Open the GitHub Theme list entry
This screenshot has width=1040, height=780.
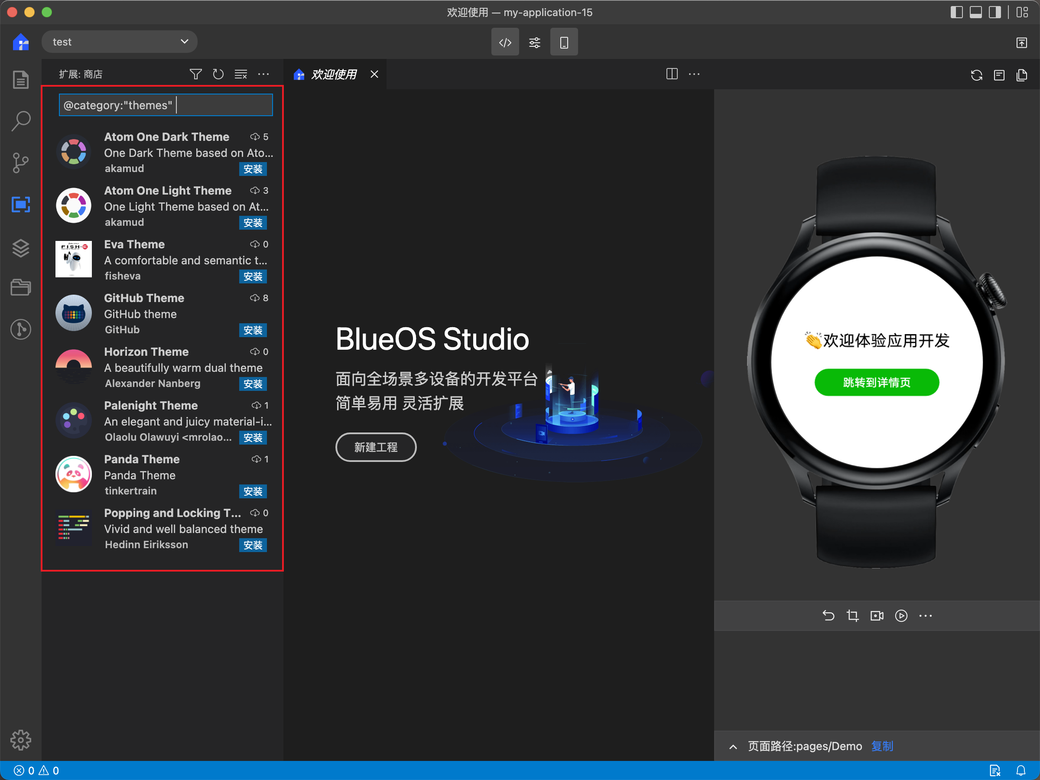162,314
